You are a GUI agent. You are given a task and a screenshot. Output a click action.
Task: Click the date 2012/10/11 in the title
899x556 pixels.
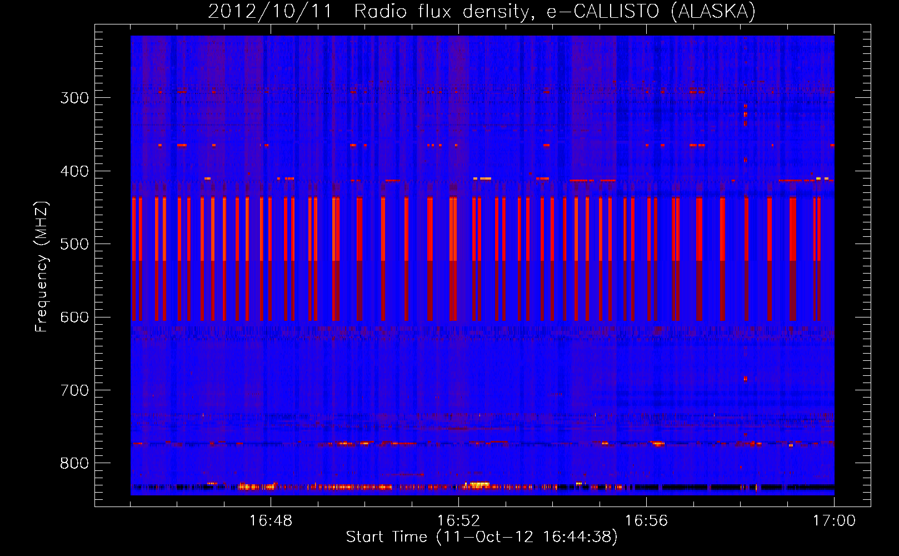270,12
